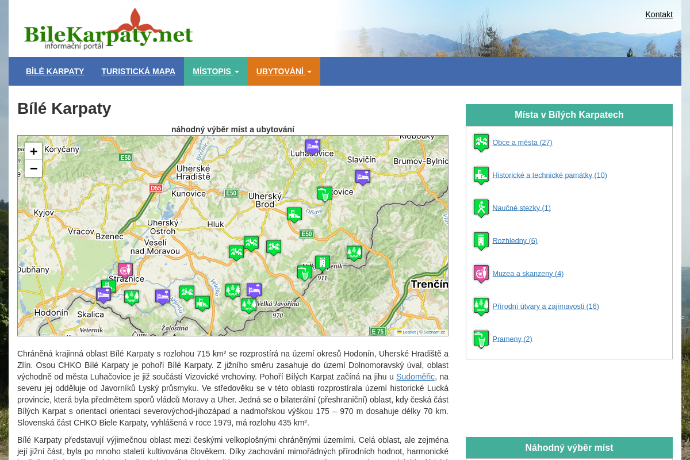The height and width of the screenshot is (460, 690).
Task: Click the Místa v Bílých Karpatech panel header
Action: pyautogui.click(x=569, y=115)
